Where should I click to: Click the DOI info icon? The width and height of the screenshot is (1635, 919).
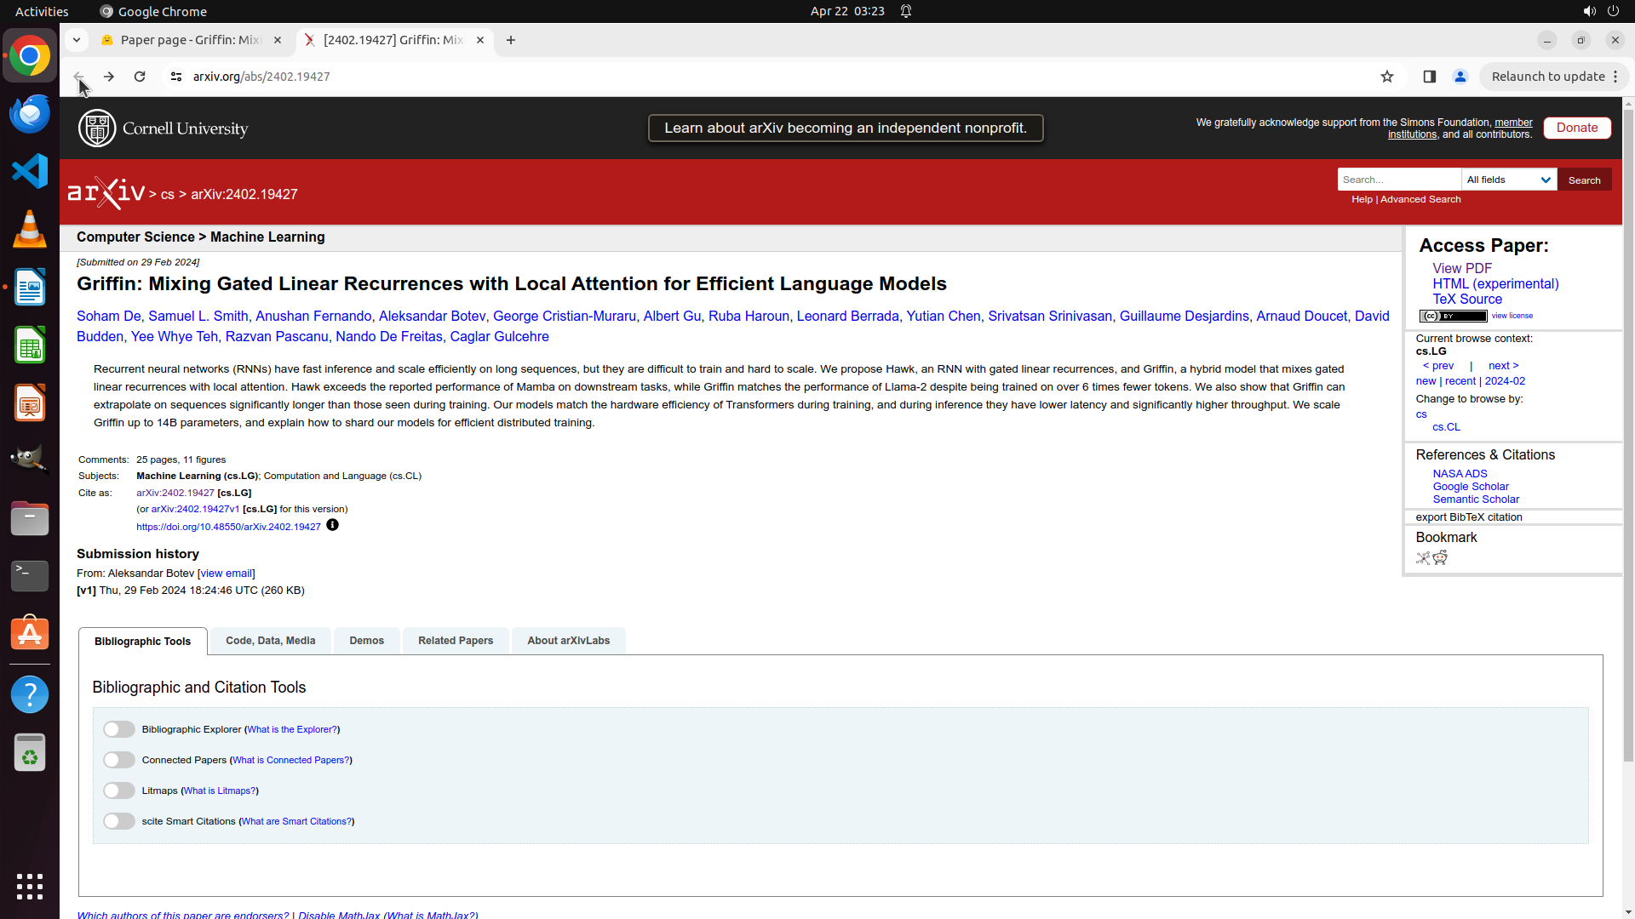click(332, 525)
